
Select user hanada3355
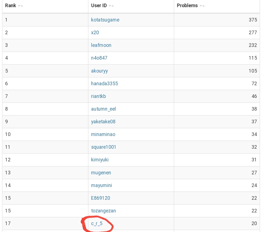104,83
